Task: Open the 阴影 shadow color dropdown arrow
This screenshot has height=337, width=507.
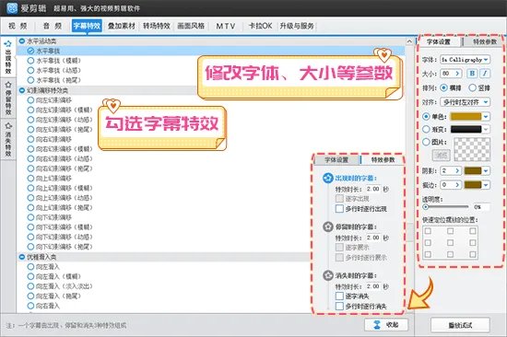Action: (486, 170)
